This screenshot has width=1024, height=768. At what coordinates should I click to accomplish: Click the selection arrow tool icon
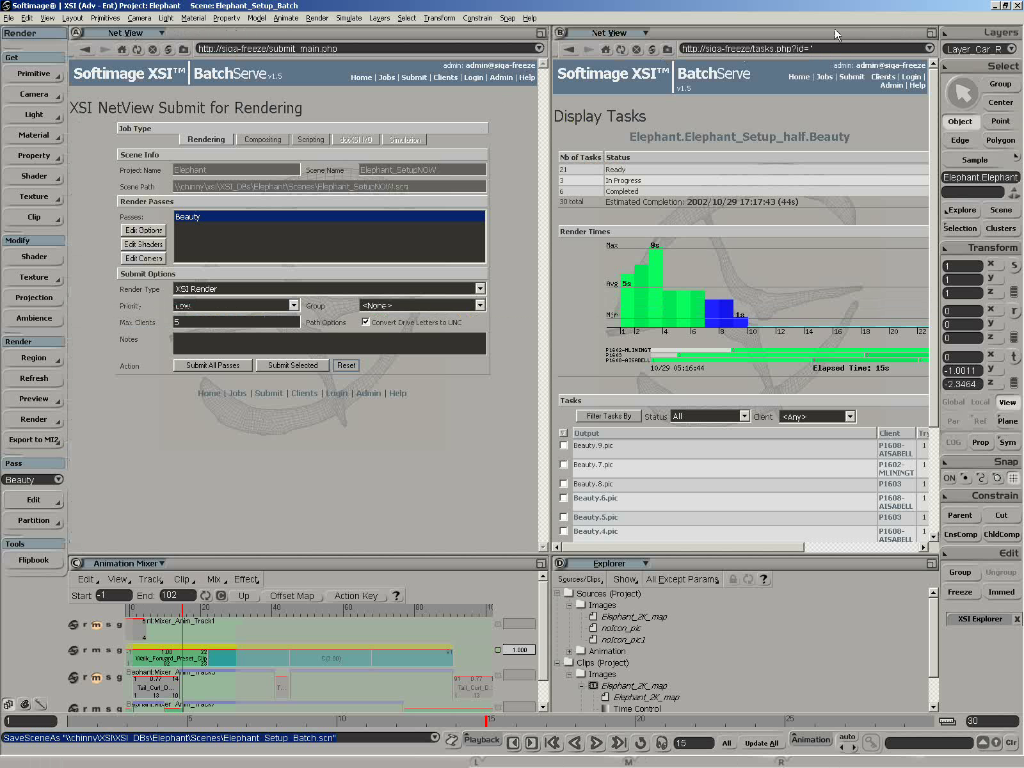(962, 93)
